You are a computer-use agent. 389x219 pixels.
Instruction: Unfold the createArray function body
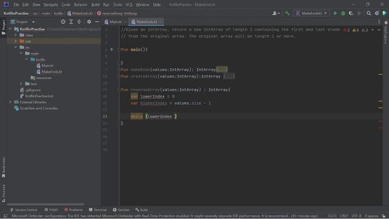pyautogui.click(x=229, y=77)
